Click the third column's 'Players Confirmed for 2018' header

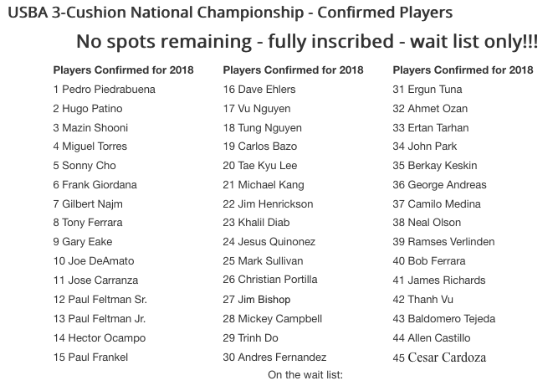pyautogui.click(x=463, y=70)
